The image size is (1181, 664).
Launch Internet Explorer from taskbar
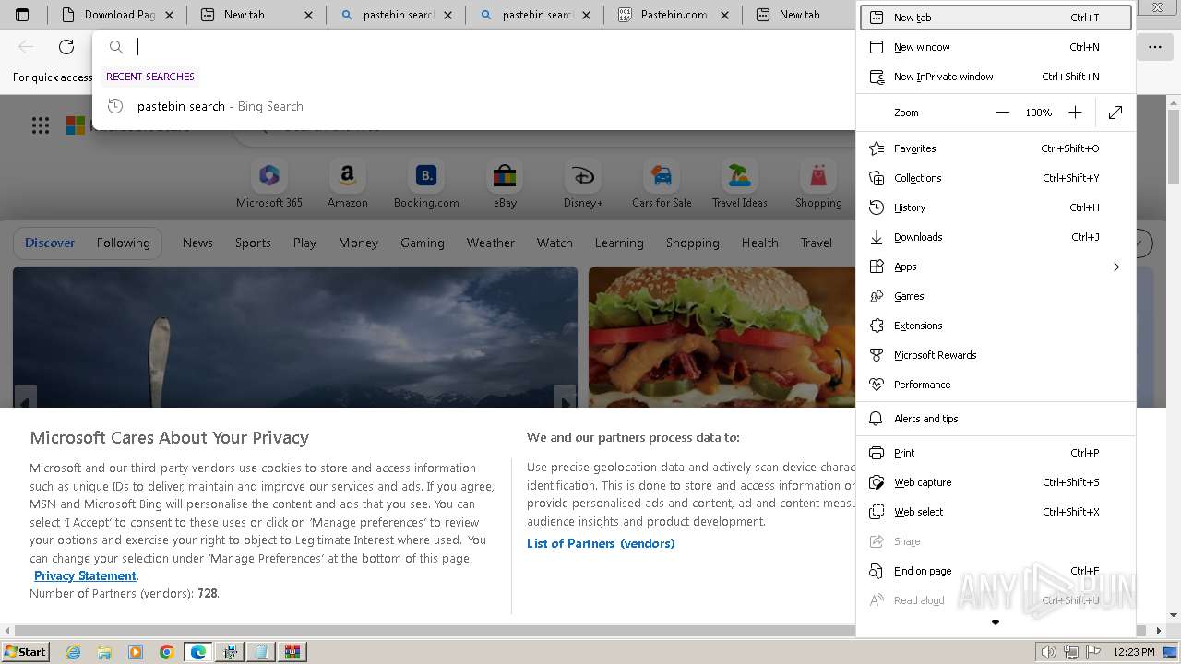pos(74,651)
